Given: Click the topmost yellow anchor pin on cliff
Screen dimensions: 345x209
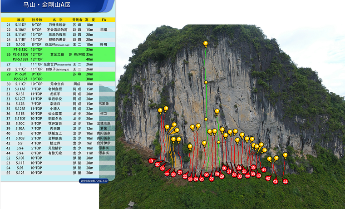Looking at the screenshot, I should coord(206,44).
